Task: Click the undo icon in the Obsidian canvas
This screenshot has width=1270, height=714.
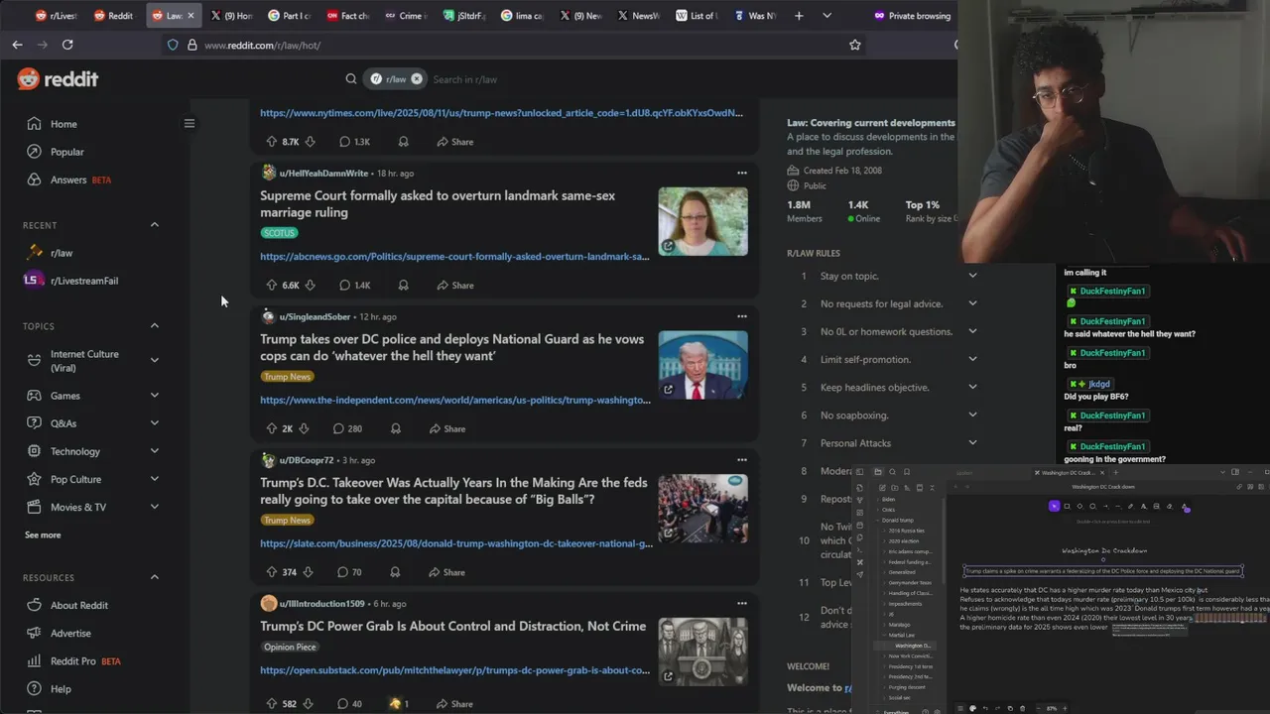Action: [985, 708]
